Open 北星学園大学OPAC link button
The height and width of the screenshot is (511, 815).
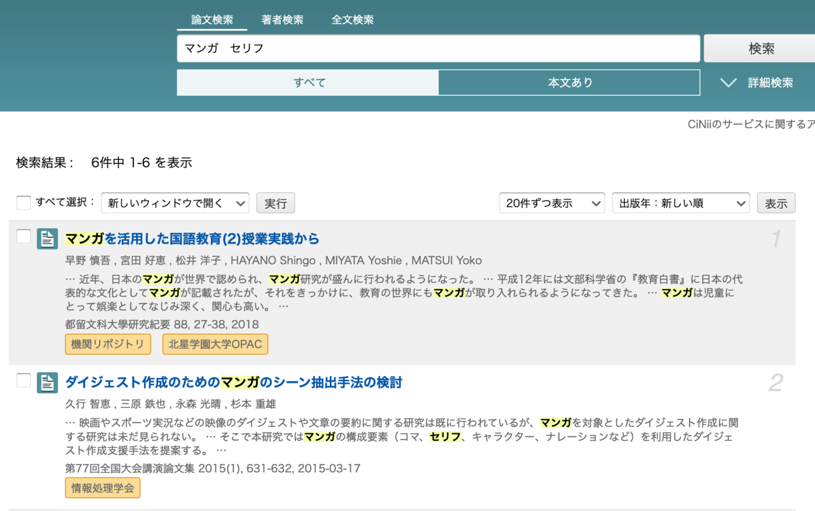215,344
